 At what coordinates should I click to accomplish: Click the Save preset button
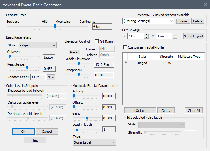[183, 21]
